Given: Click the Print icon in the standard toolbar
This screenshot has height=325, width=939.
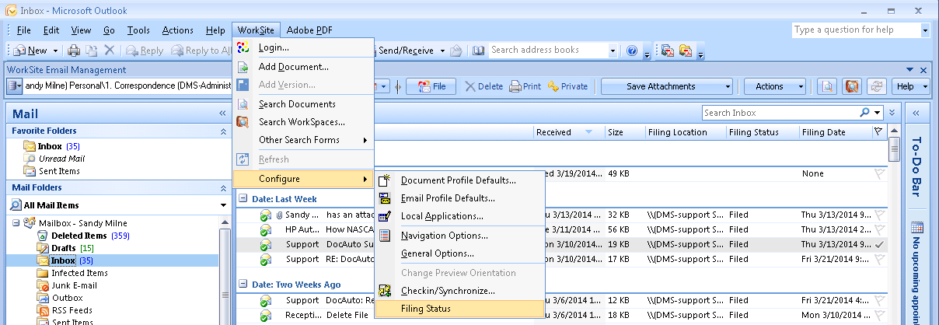Looking at the screenshot, I should [x=74, y=51].
